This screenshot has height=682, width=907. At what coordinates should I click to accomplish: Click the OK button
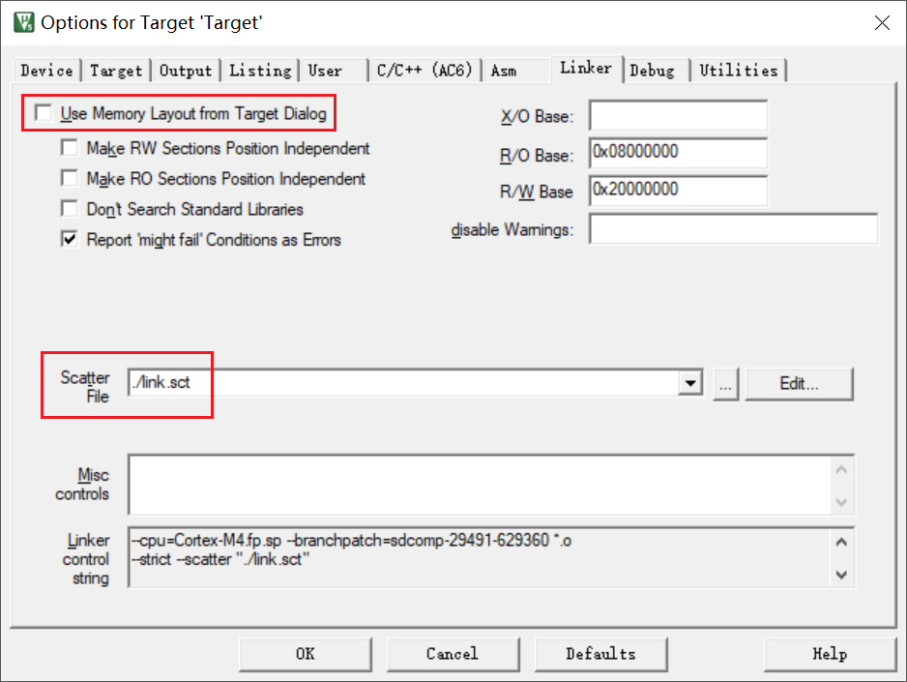[x=306, y=654]
